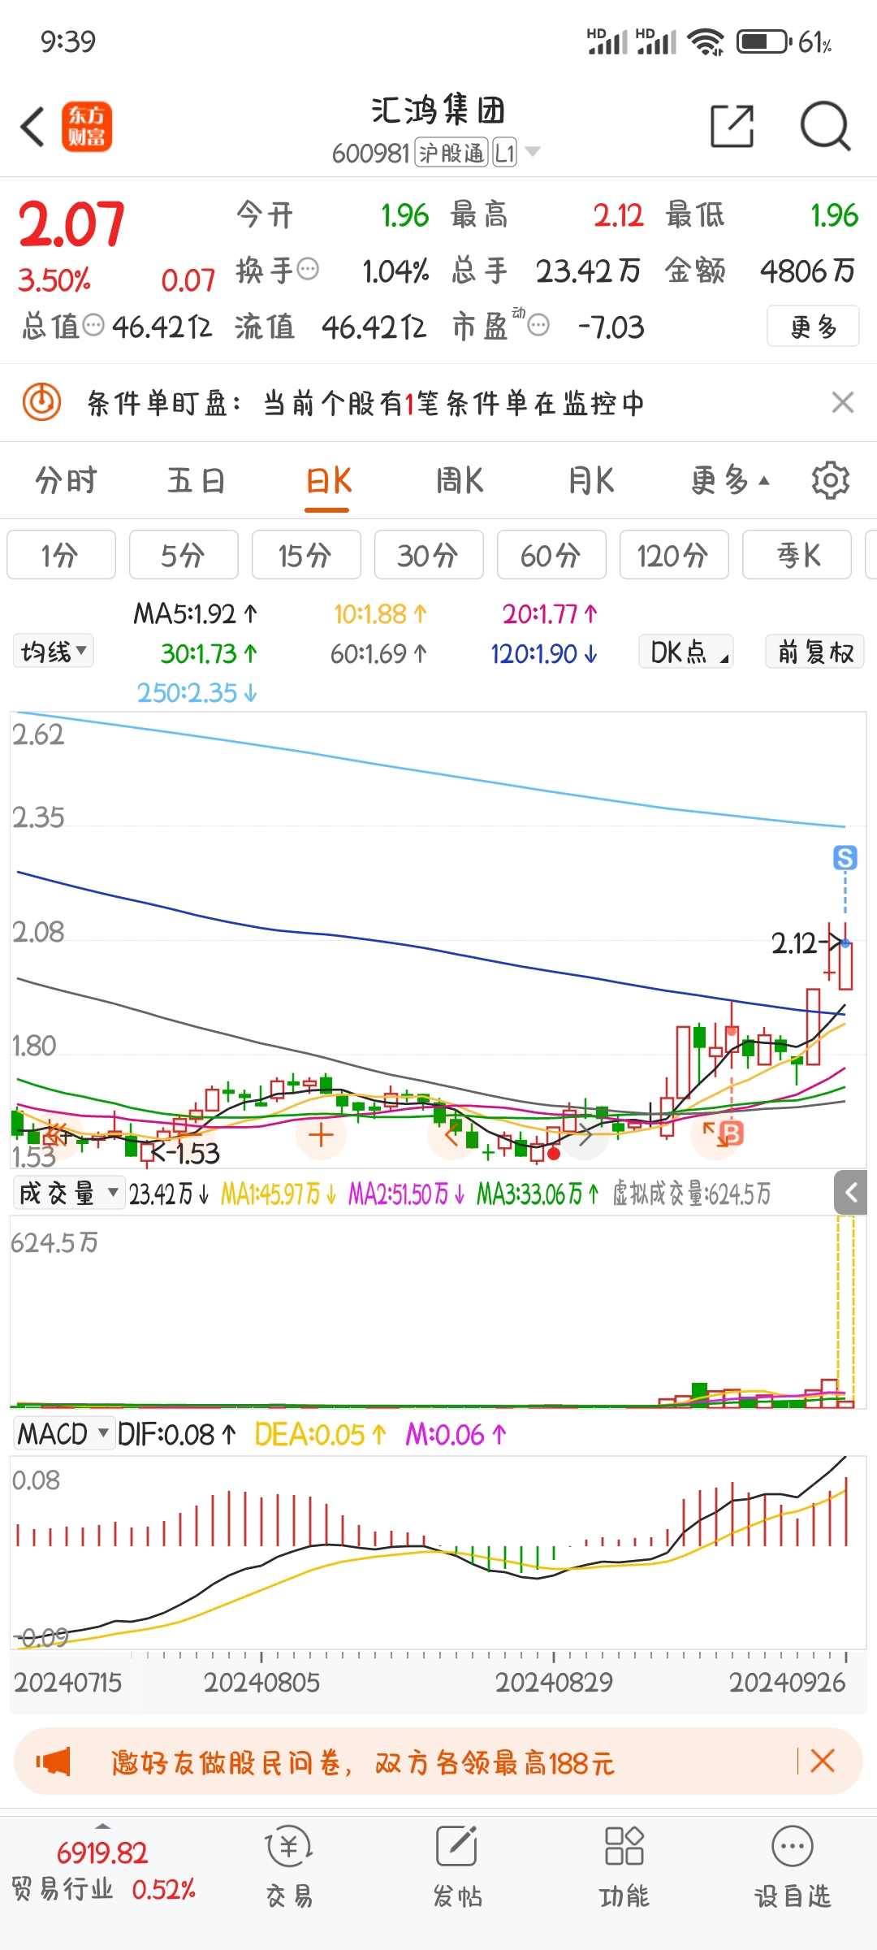The image size is (877, 1950).
Task: Open 换手 info bubble
Action: pos(308,269)
